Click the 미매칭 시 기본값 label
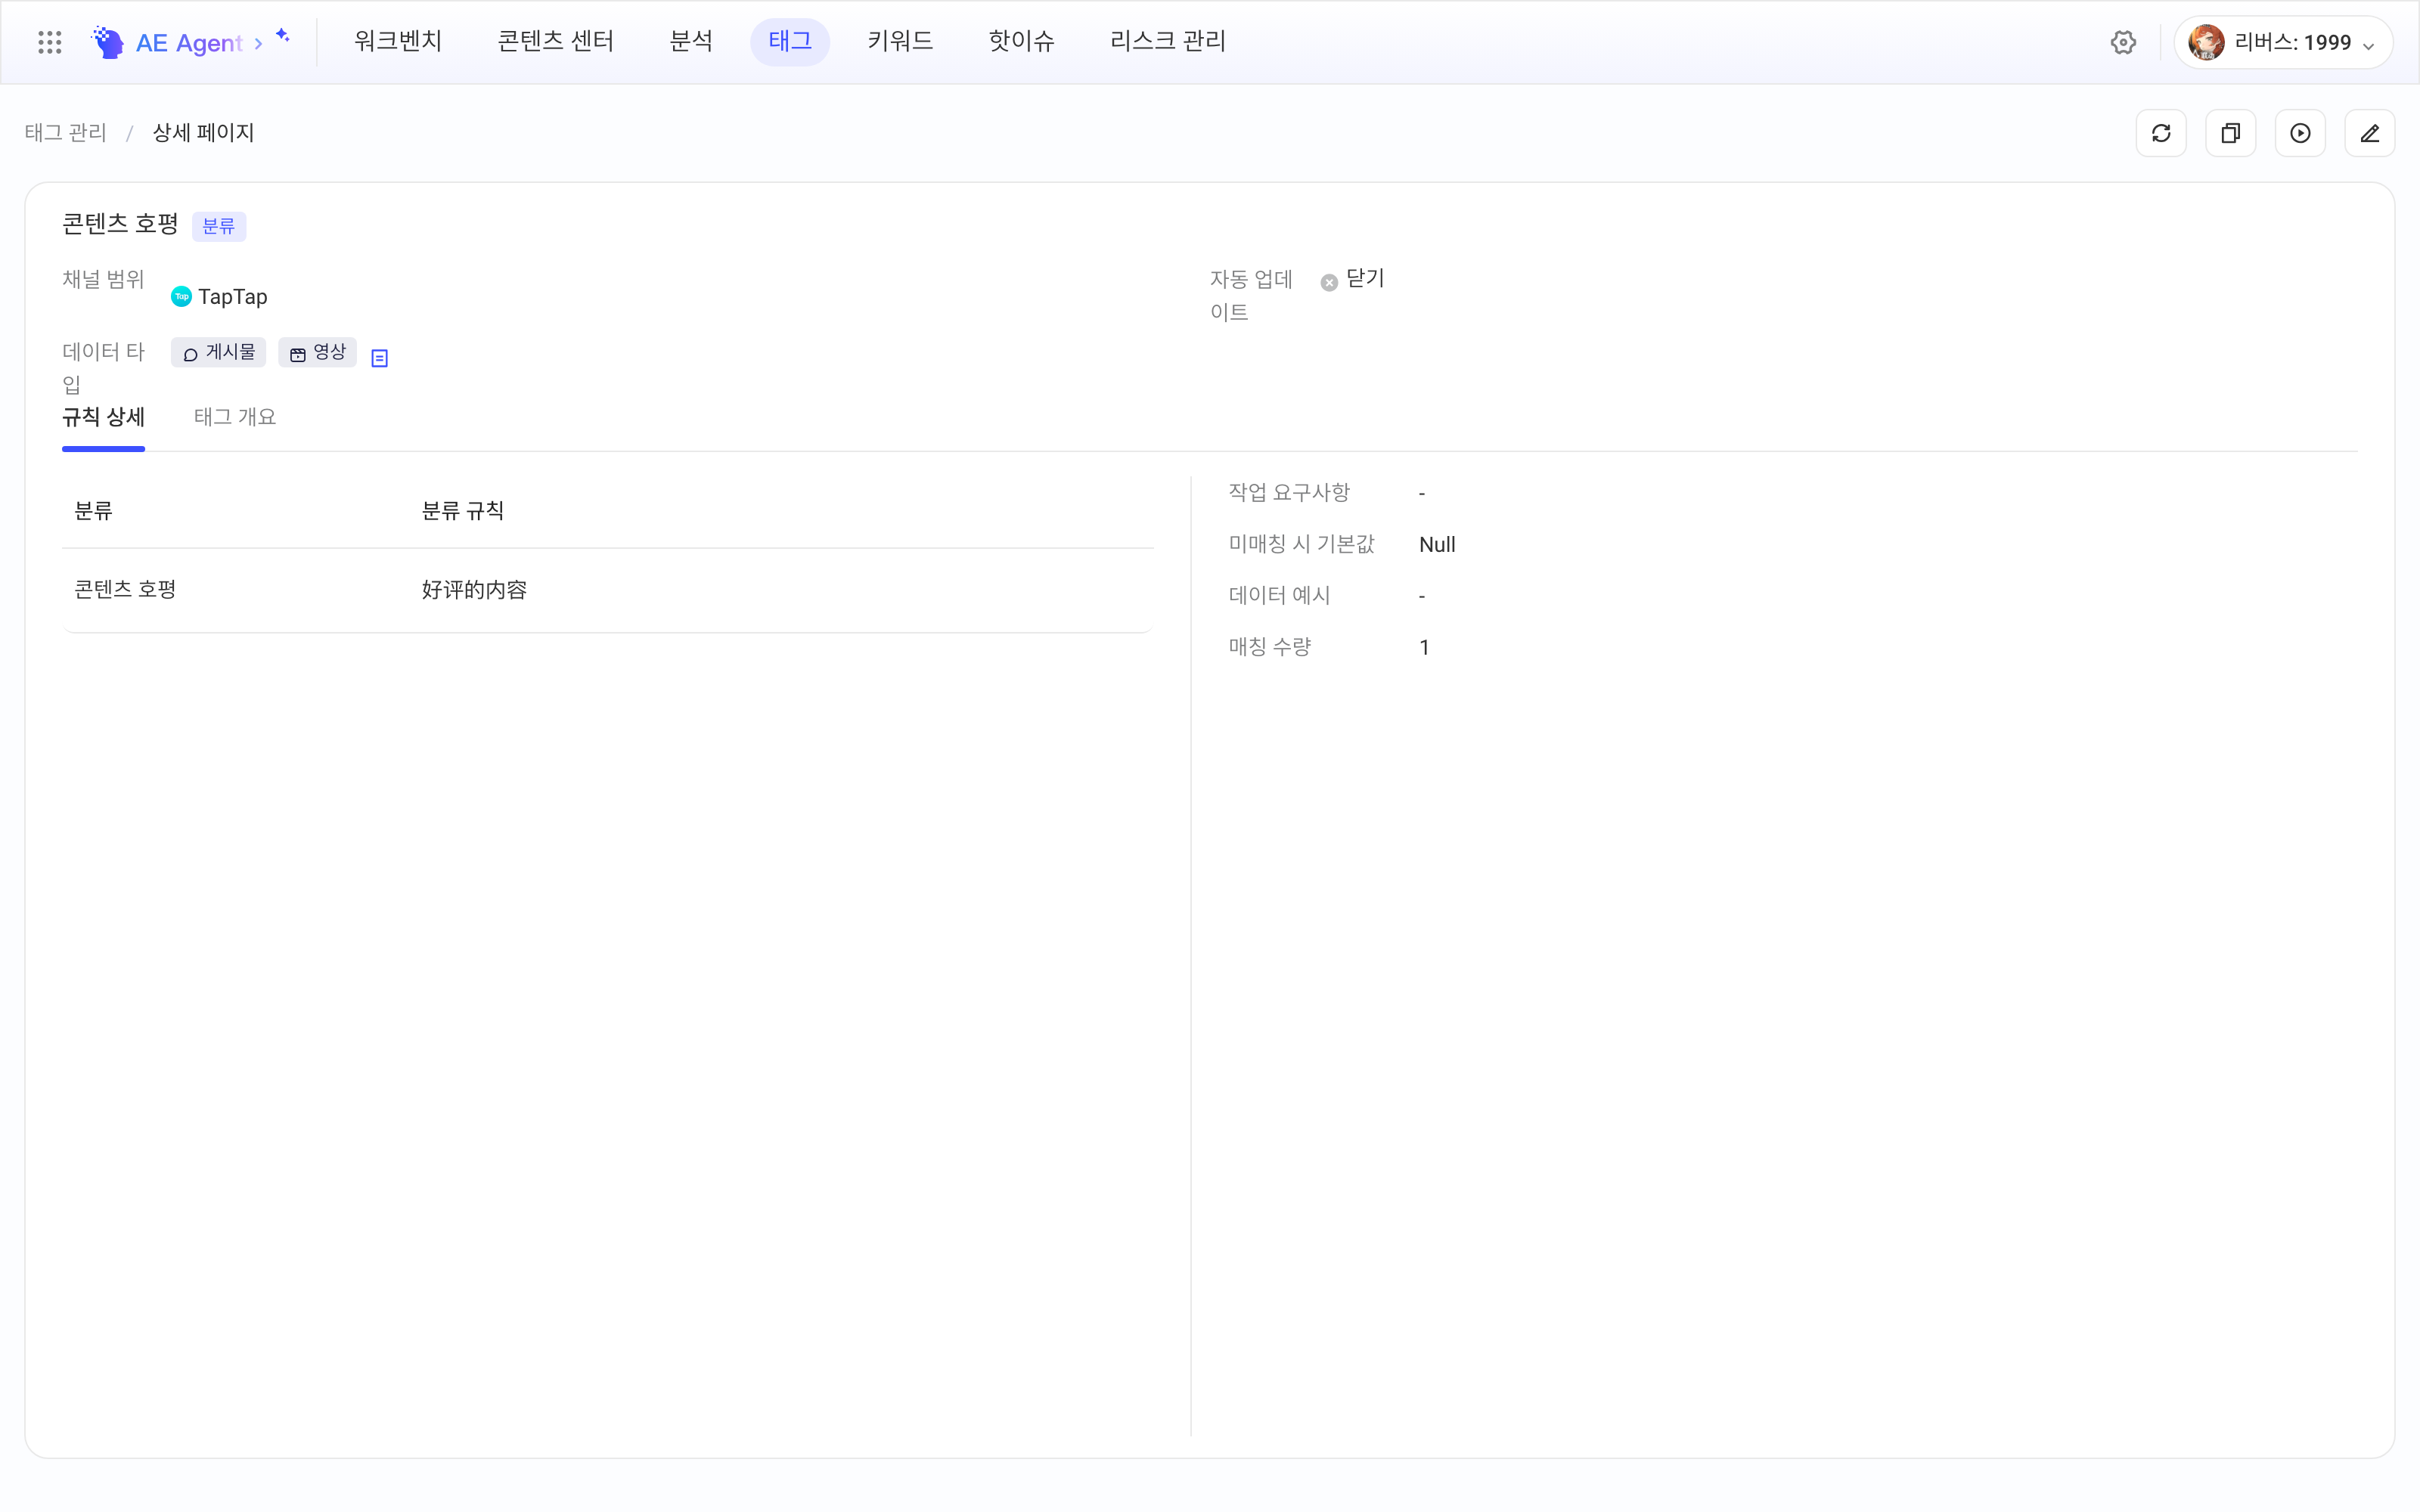Screen dimensions: 2420x1512 (x=1301, y=544)
